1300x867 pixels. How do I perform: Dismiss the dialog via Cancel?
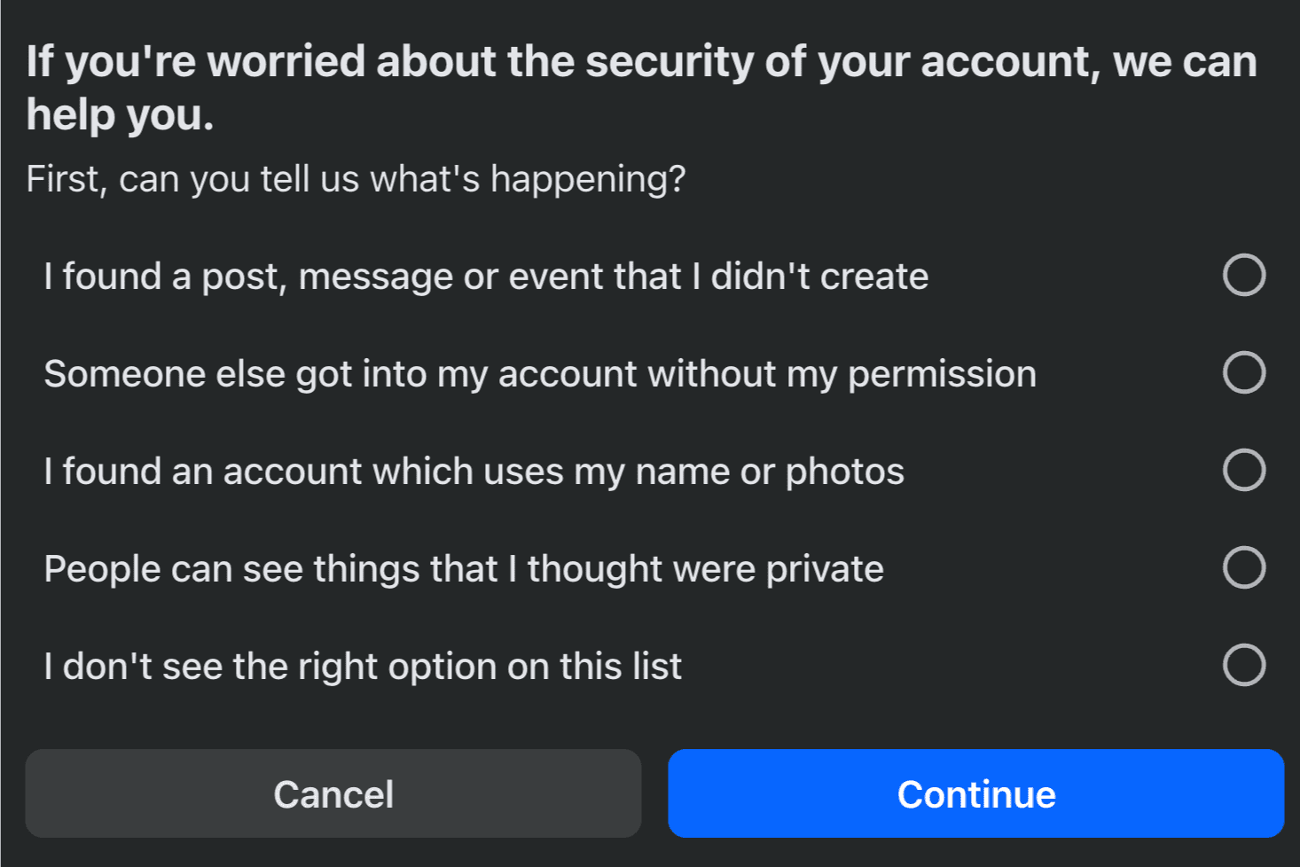(333, 794)
